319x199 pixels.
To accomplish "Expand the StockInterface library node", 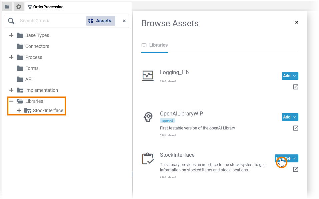I will click(x=19, y=110).
